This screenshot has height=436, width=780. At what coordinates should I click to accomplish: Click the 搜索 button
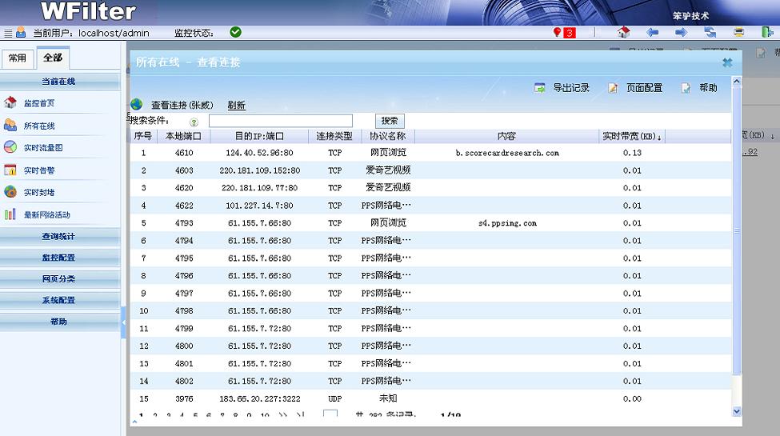(x=390, y=121)
